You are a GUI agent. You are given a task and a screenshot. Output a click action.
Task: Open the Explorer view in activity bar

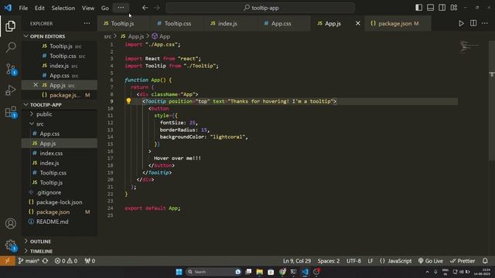pyautogui.click(x=10, y=25)
